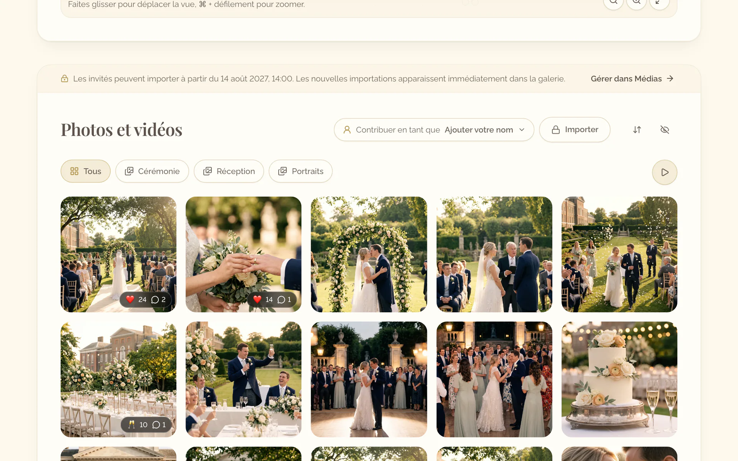
Task: Click the Photos et vidéos heading
Action: pyautogui.click(x=121, y=130)
